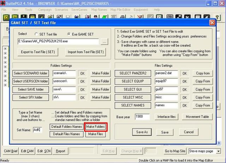Click the SELECT GUI button
Viewport: 226px width, 163px height.
[133, 89]
